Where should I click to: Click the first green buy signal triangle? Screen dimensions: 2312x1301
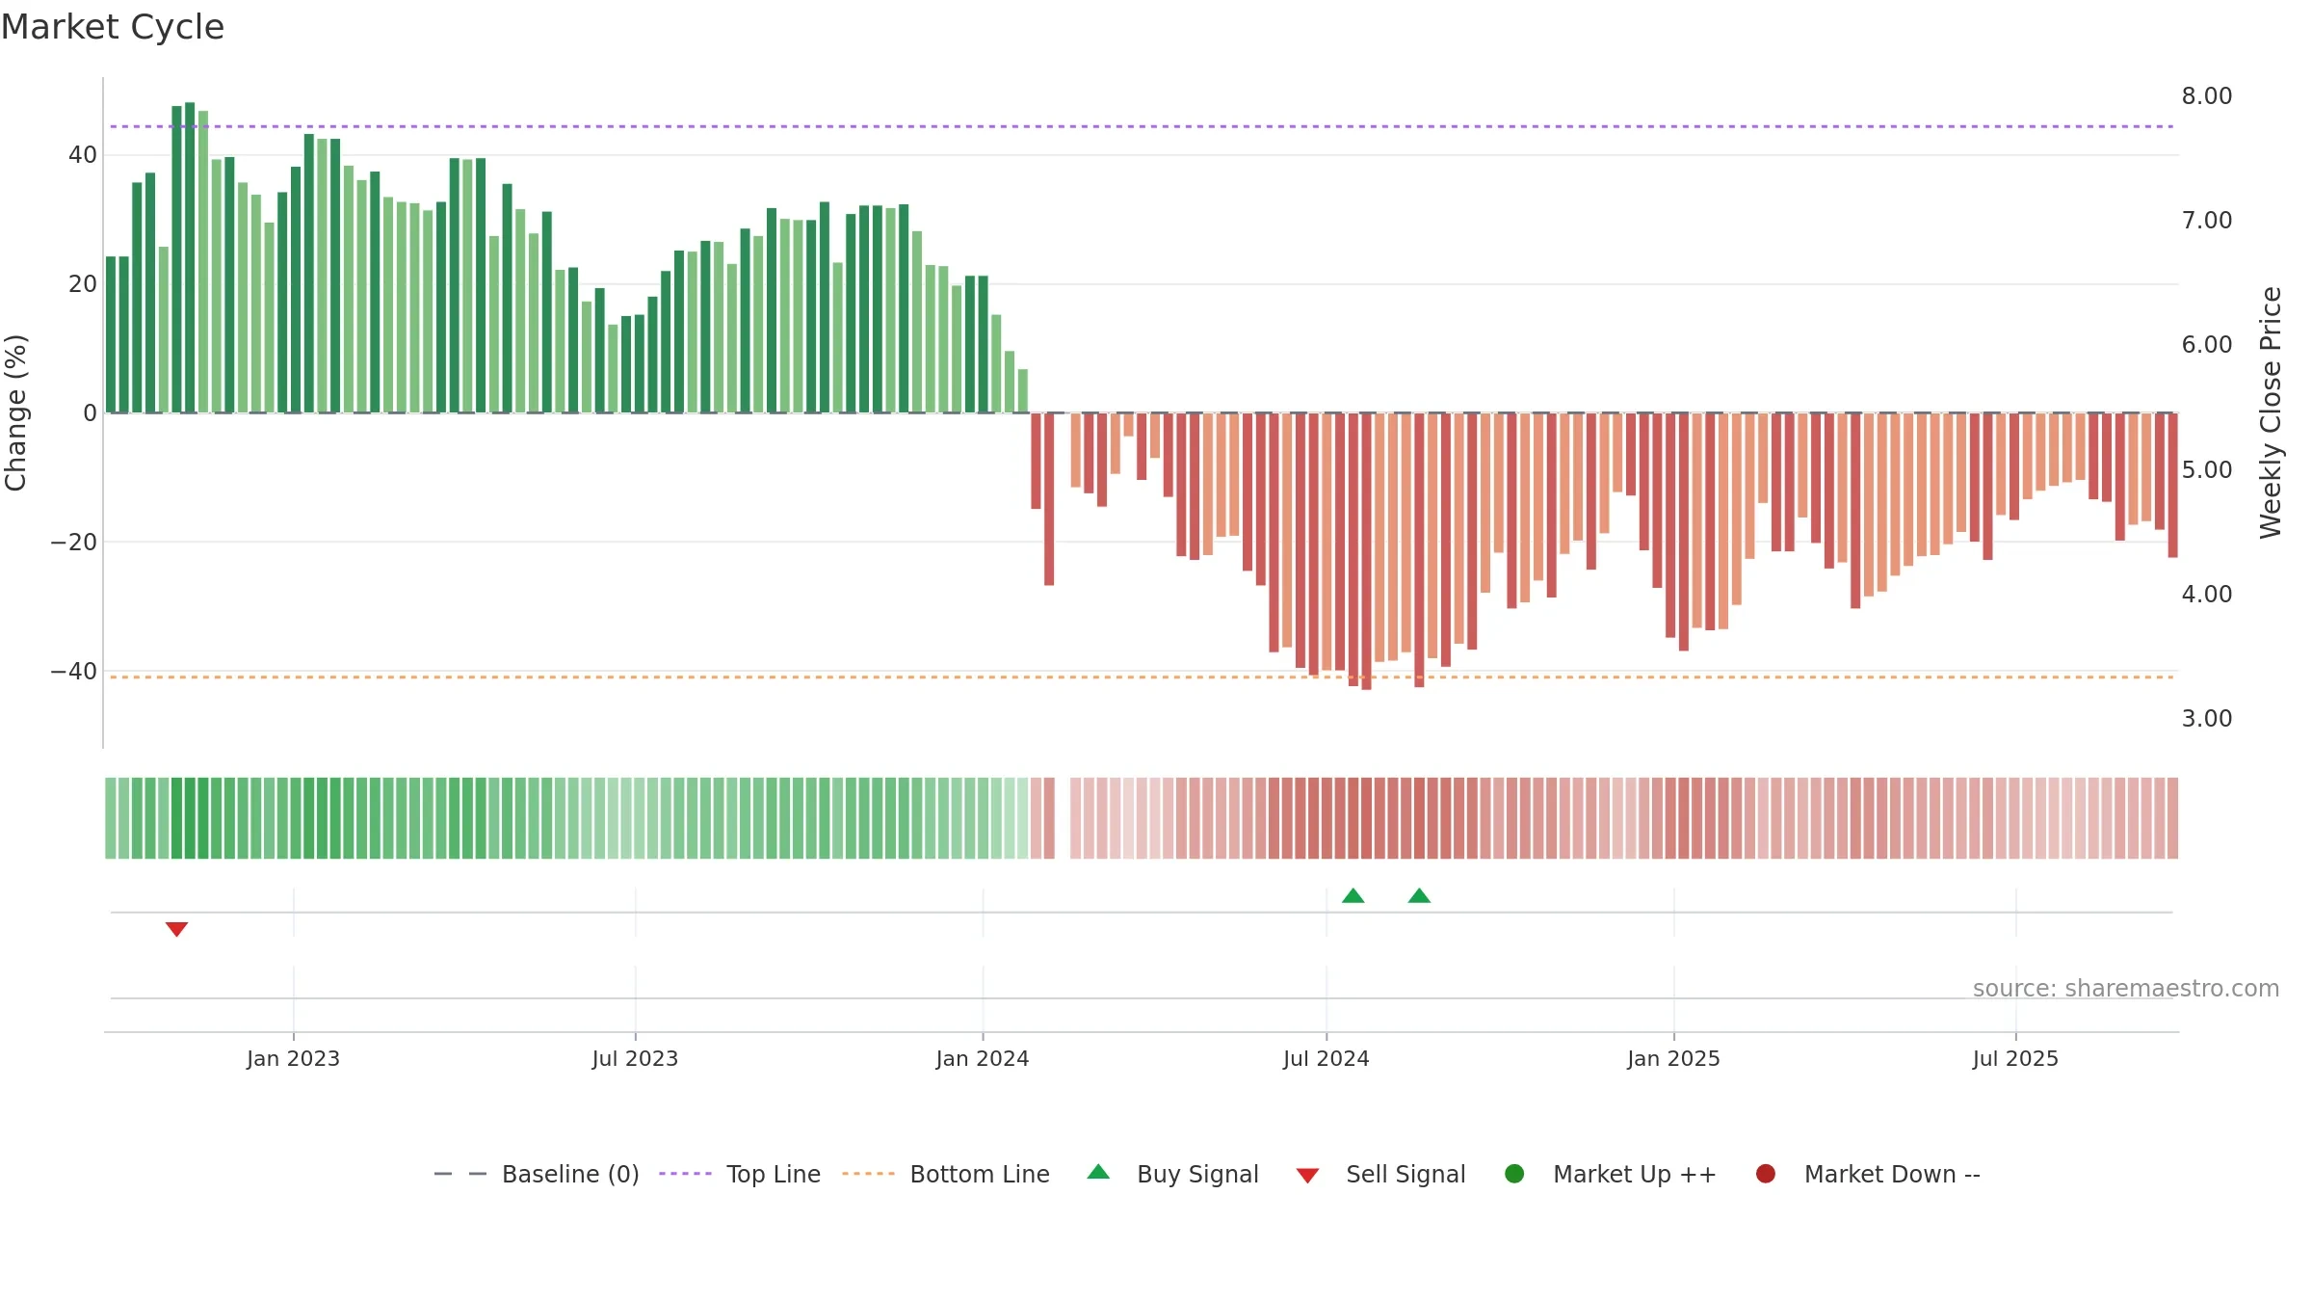pyautogui.click(x=1353, y=895)
